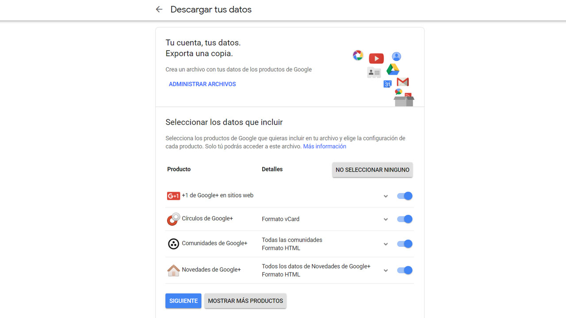566x318 pixels.
Task: Switch off Novedades de Google+
Action: pyautogui.click(x=405, y=270)
